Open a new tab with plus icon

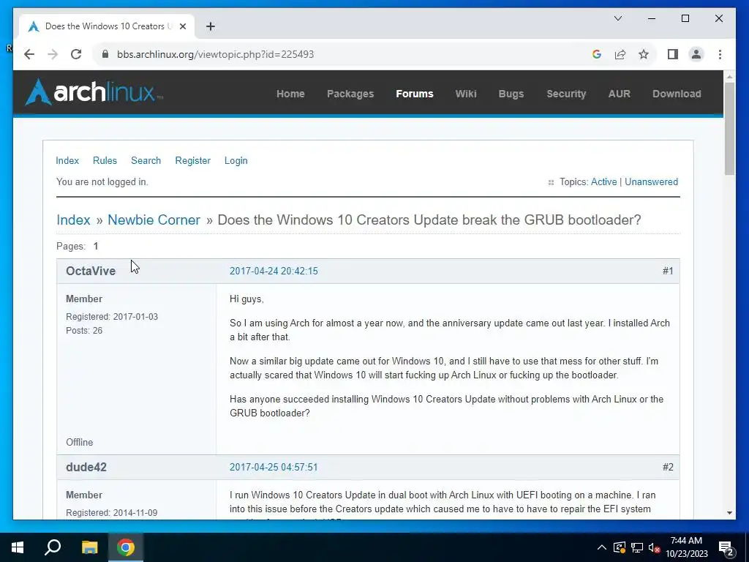pos(211,26)
